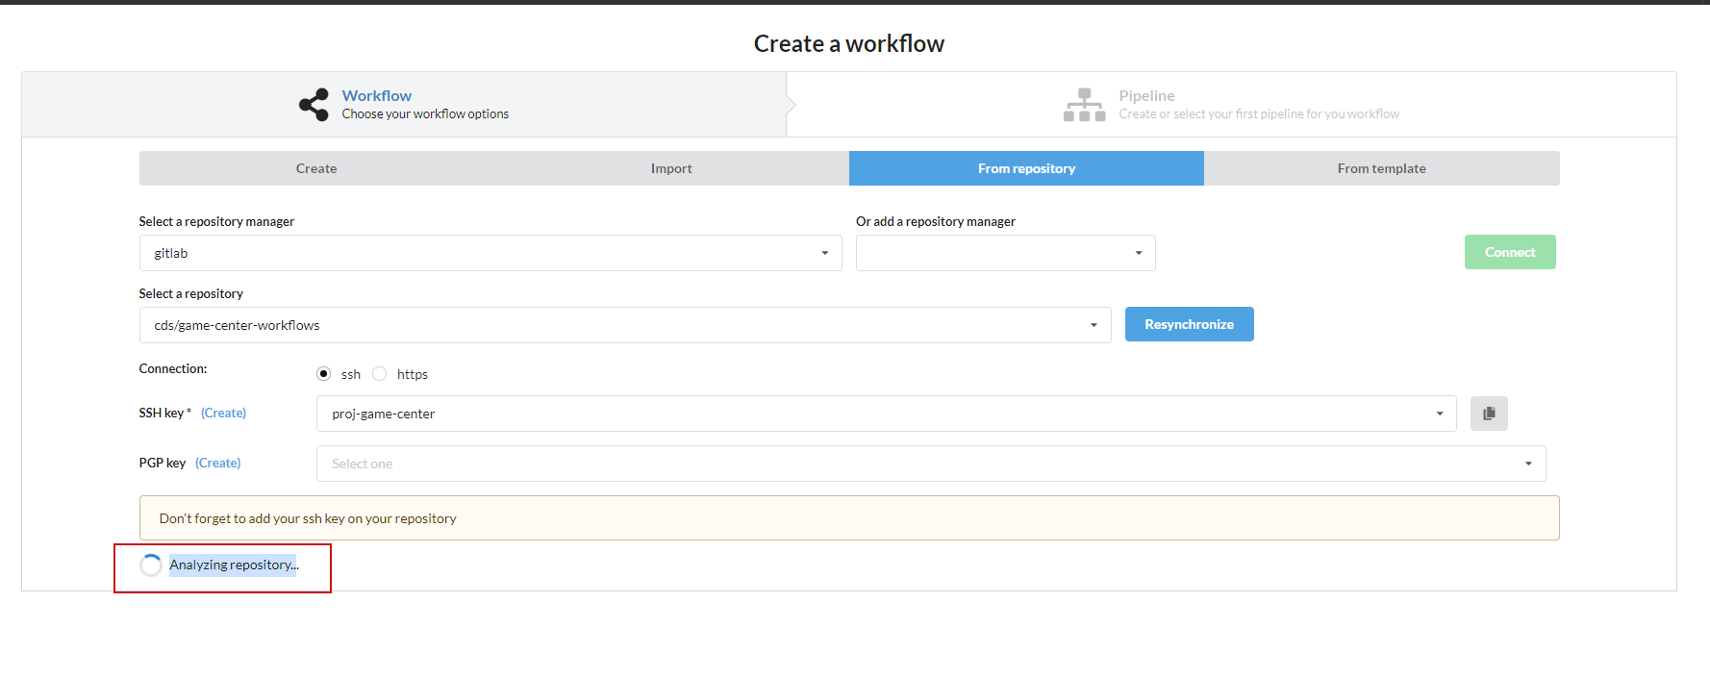This screenshot has width=1710, height=678.
Task: Open the add repository manager dropdown
Action: (1006, 253)
